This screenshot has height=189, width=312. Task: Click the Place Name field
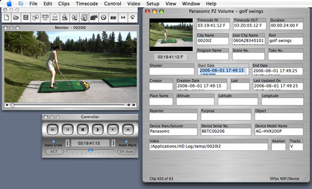coord(161,102)
